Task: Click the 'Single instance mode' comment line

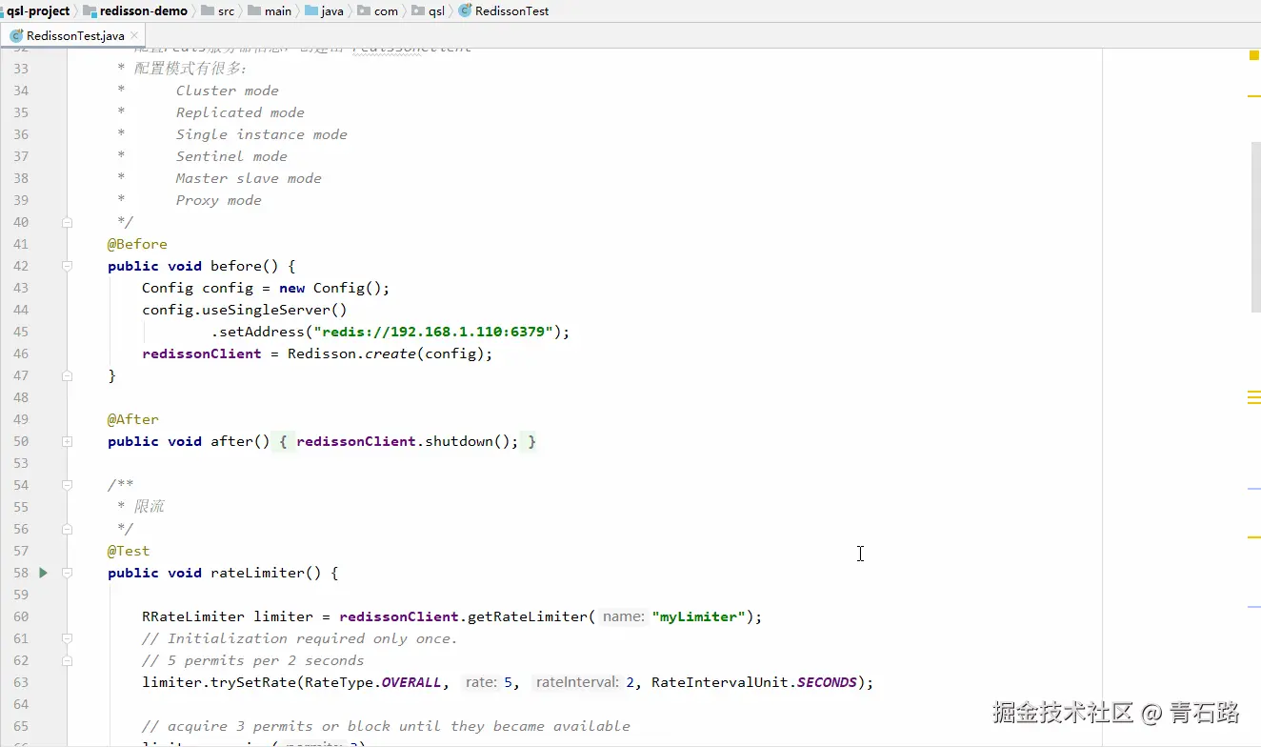Action: tap(262, 134)
